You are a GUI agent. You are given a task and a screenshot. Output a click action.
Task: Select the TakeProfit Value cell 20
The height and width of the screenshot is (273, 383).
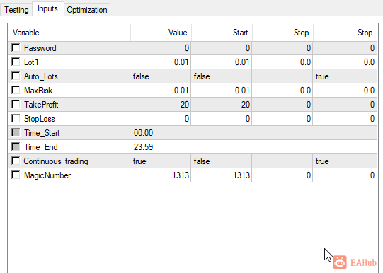(161, 105)
